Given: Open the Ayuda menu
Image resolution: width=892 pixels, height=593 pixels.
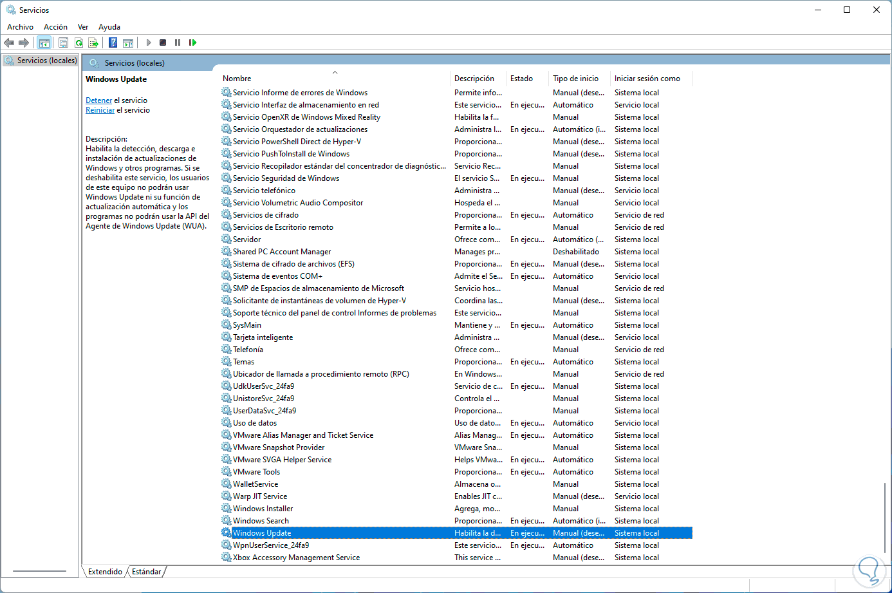Looking at the screenshot, I should click(109, 27).
